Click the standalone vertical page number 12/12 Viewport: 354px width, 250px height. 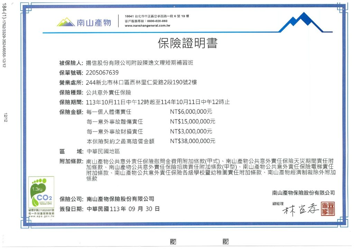[6, 117]
